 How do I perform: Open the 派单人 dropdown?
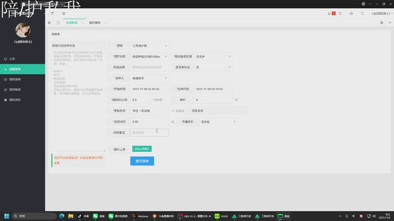[150, 78]
